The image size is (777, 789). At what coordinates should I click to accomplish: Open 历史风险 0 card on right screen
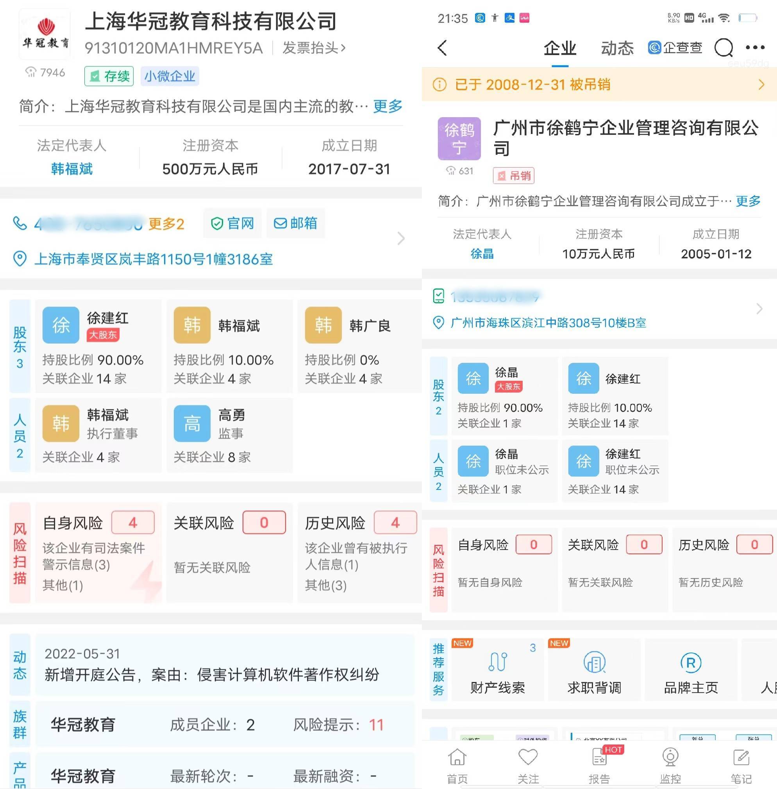click(725, 569)
